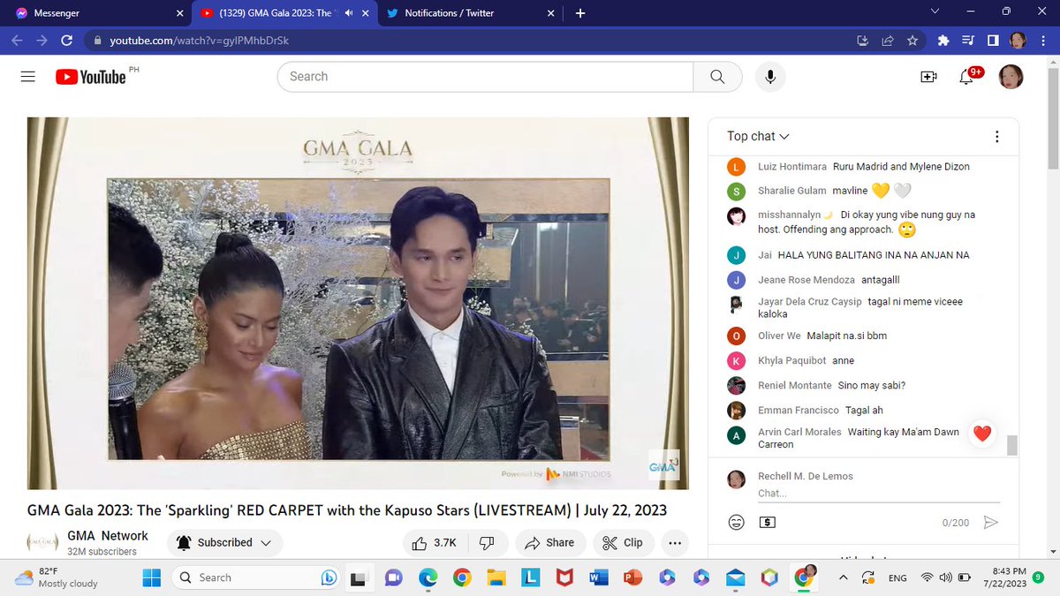Focus the YouTube search input field
The height and width of the screenshot is (596, 1060).
[485, 77]
